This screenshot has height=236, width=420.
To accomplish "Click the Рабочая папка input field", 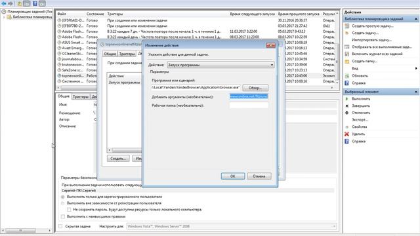I will pos(249,105).
